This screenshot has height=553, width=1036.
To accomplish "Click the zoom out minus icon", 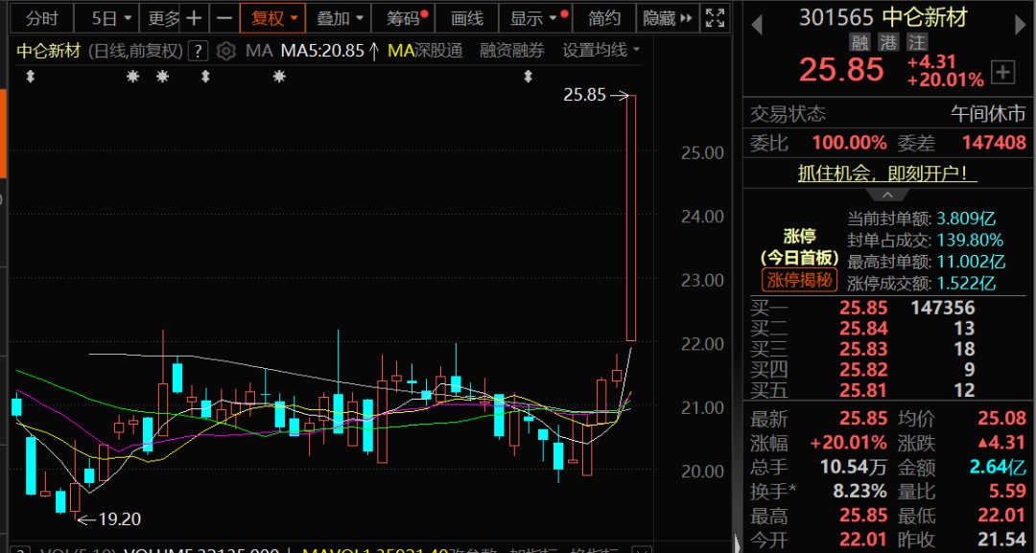I will coord(224,18).
